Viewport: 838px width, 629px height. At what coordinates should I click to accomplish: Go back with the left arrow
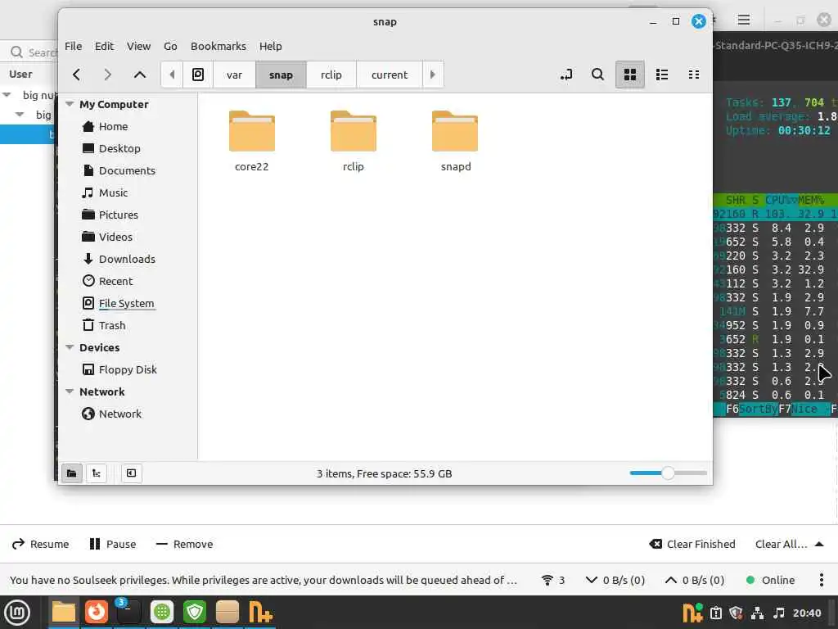(76, 75)
